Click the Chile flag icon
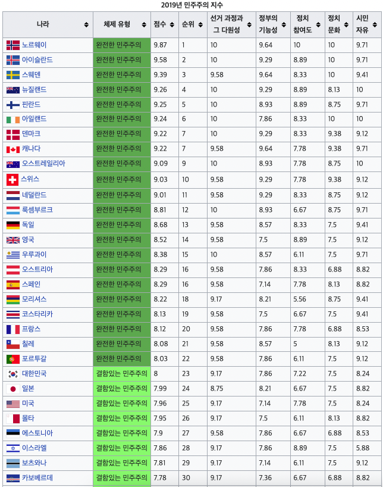Screen dimensions: 383x487 (x=12, y=345)
